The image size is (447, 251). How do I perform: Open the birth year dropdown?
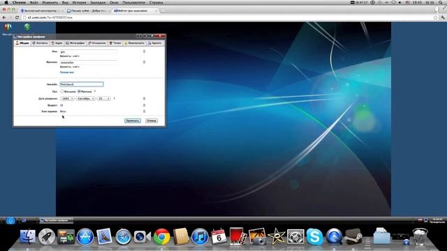pyautogui.click(x=67, y=98)
